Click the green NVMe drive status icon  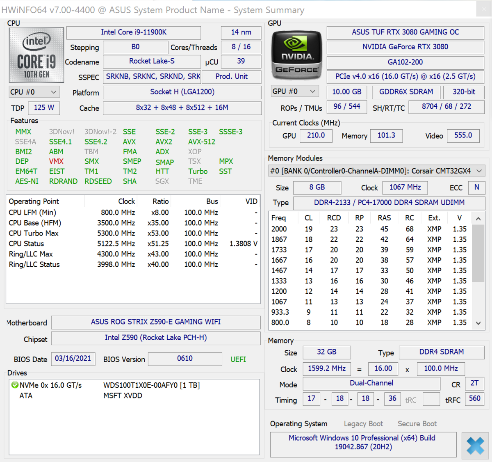pyautogui.click(x=15, y=385)
